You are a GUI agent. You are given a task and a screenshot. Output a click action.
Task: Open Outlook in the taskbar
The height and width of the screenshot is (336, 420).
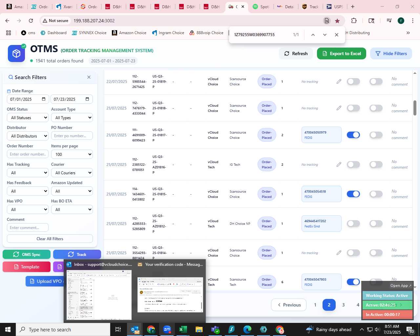coord(135,329)
